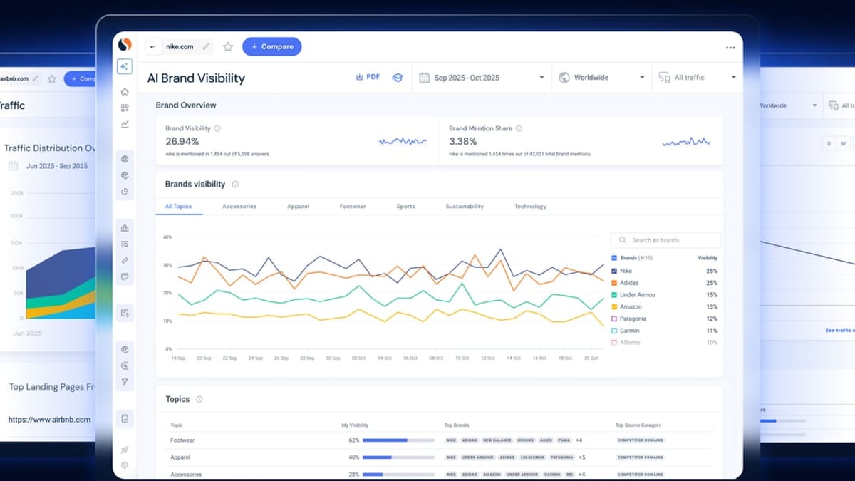Open the Sep 2025 - Oct 2025 date dropdown
Image resolution: width=855 pixels, height=481 pixels.
point(482,77)
